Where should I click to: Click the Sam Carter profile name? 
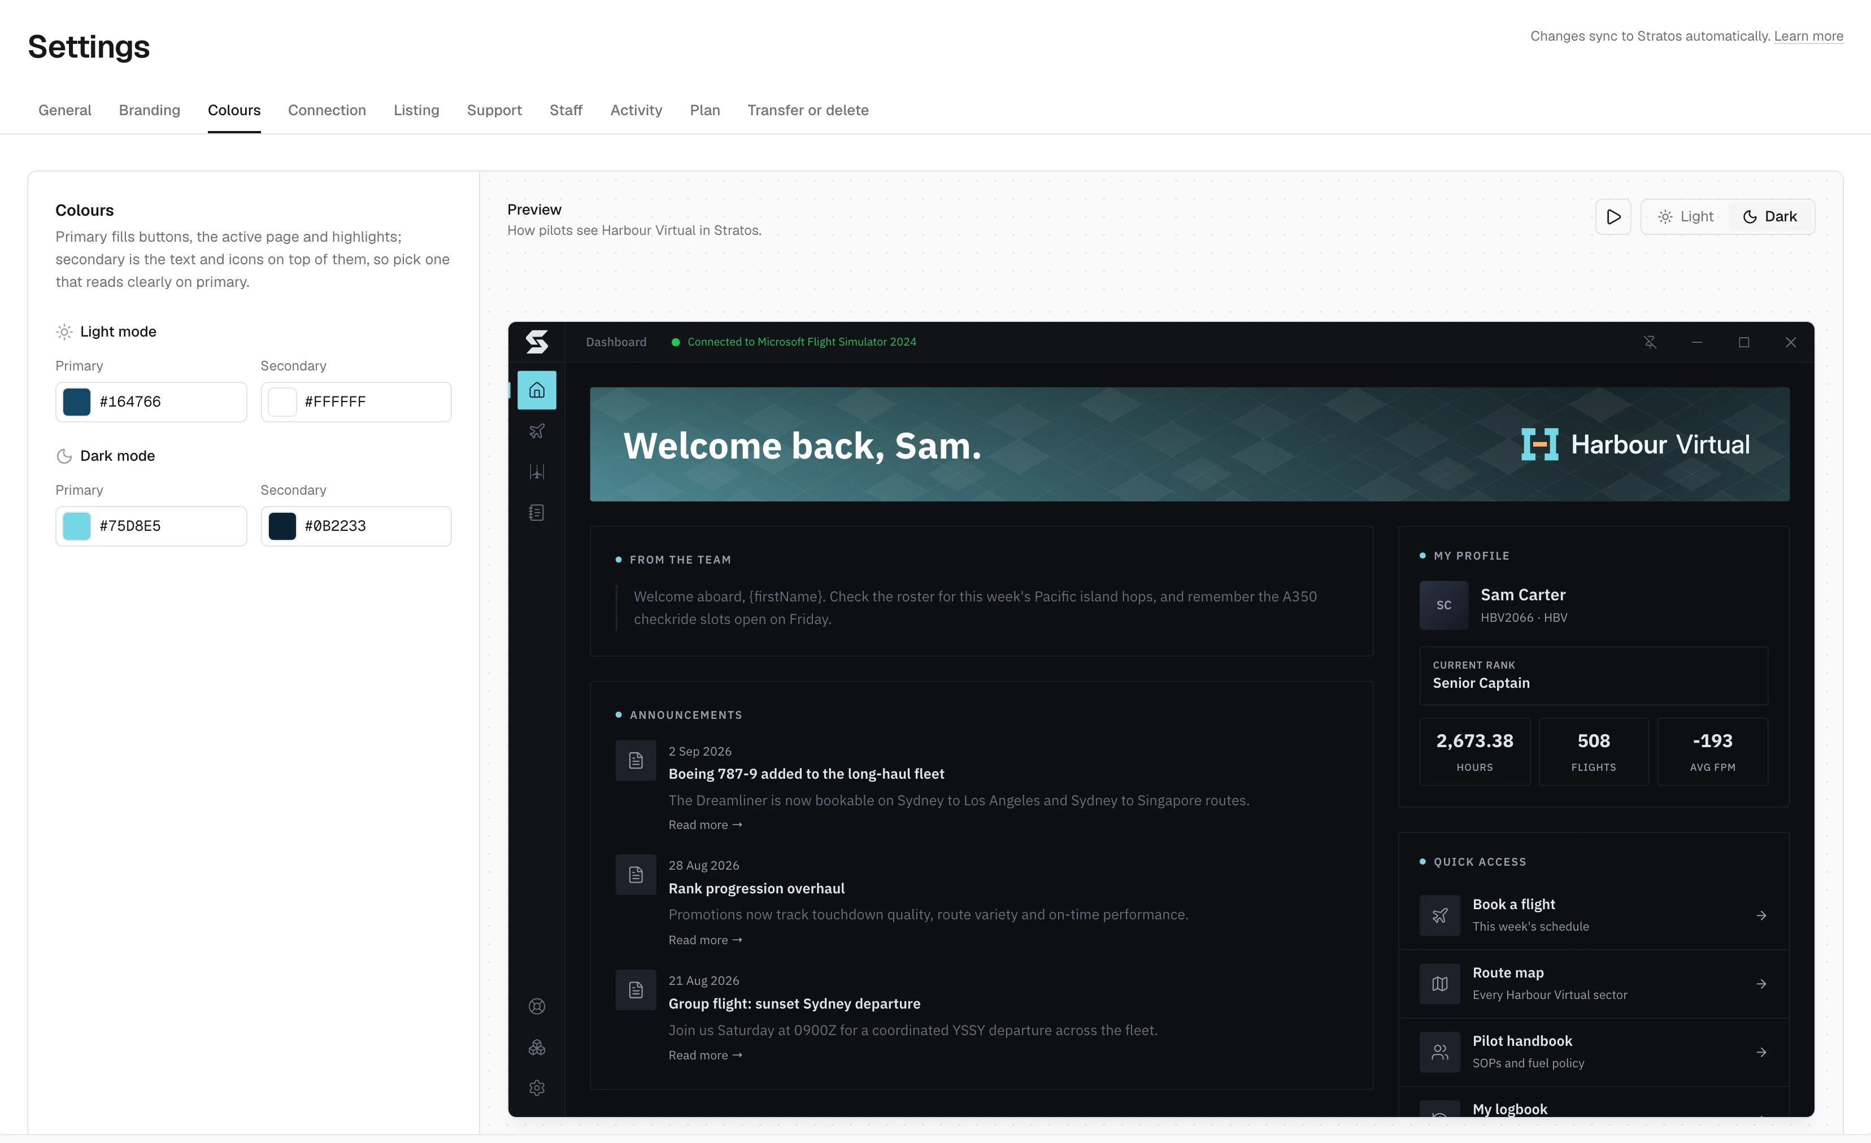click(x=1522, y=595)
